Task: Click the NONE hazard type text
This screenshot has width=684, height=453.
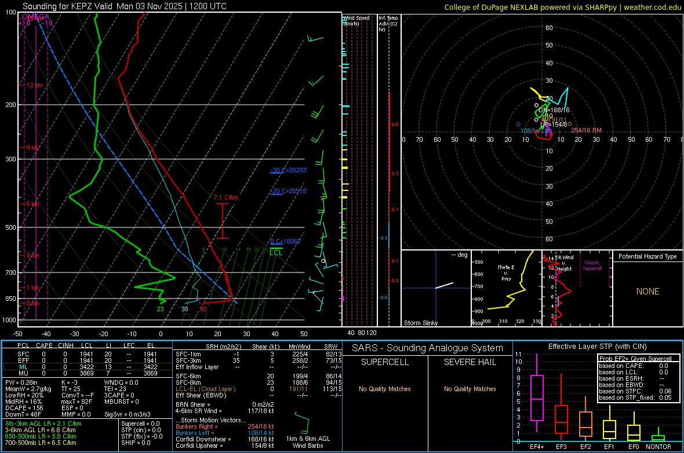Action: [x=647, y=292]
